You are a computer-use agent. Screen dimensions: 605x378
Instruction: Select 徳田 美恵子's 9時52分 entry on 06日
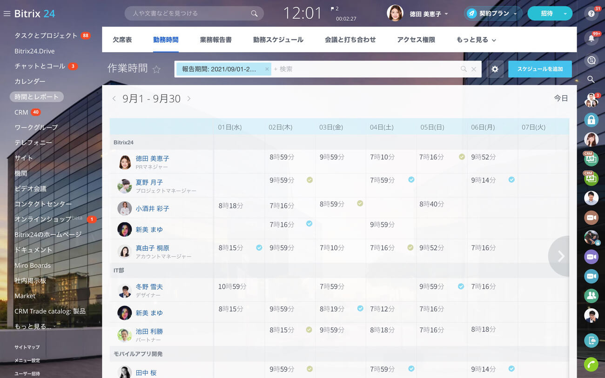[484, 157]
